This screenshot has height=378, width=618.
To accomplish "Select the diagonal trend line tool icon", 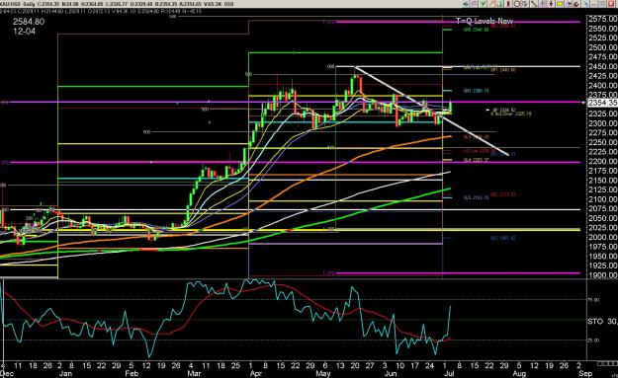I will [534, 4].
